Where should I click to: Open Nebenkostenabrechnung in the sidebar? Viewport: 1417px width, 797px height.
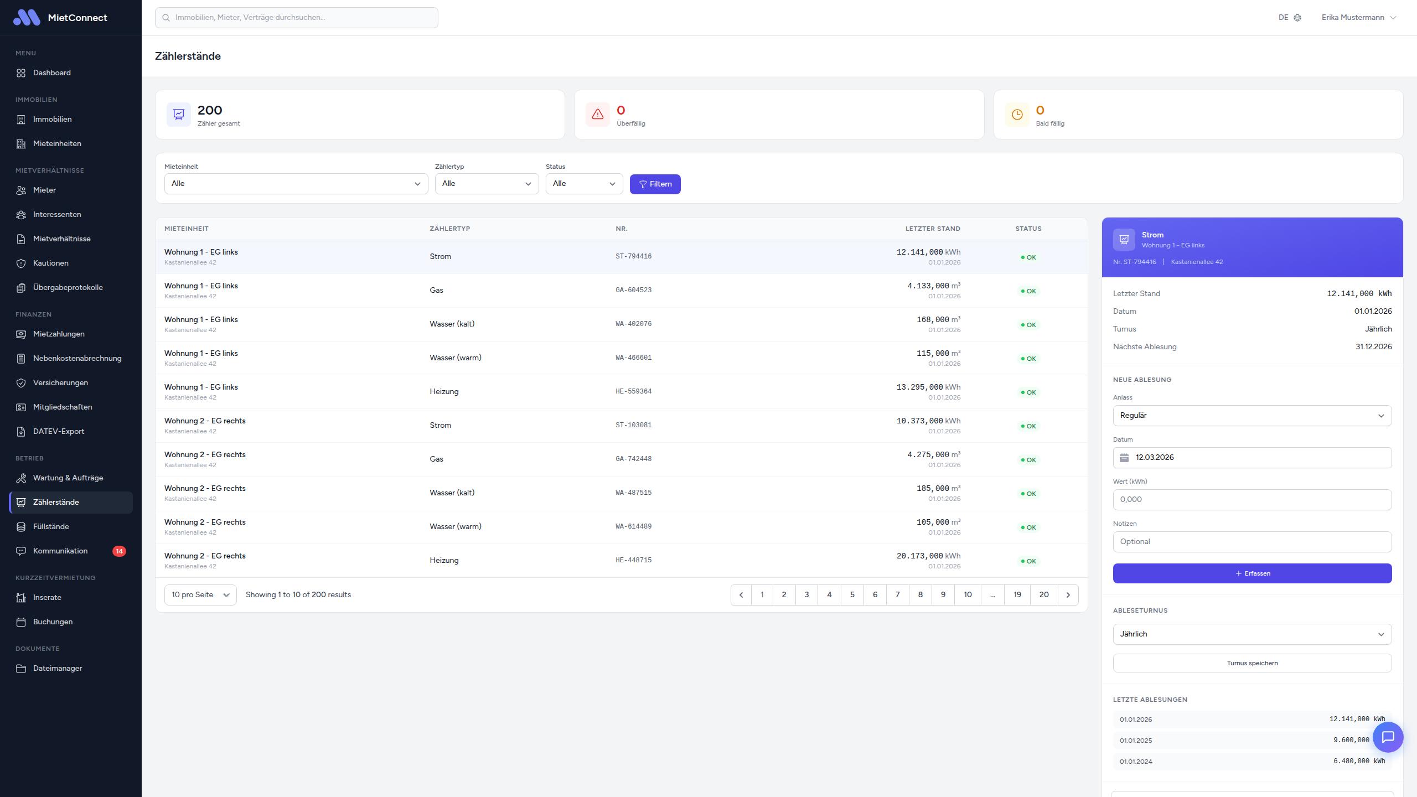click(x=77, y=358)
